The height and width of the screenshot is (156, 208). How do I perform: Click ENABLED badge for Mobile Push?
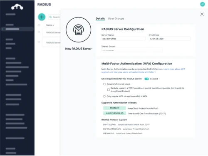tap(114, 108)
